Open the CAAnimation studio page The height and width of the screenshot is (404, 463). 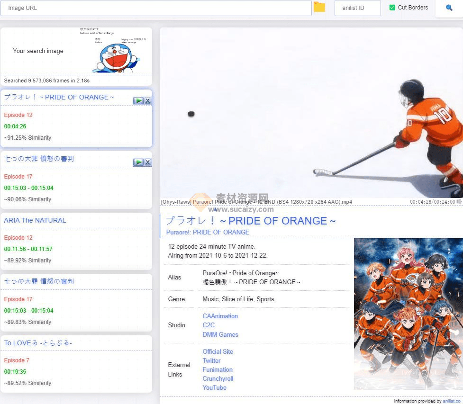[x=220, y=316]
